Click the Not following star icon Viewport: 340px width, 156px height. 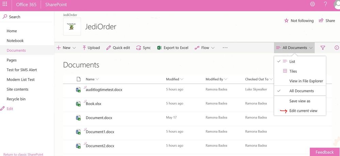click(286, 21)
